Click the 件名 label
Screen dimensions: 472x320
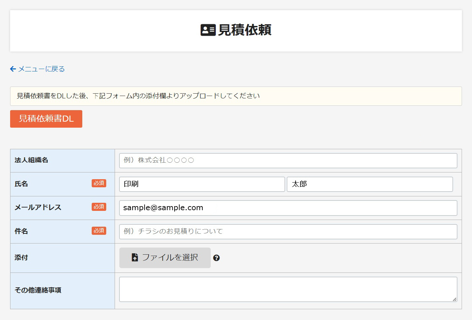21,231
